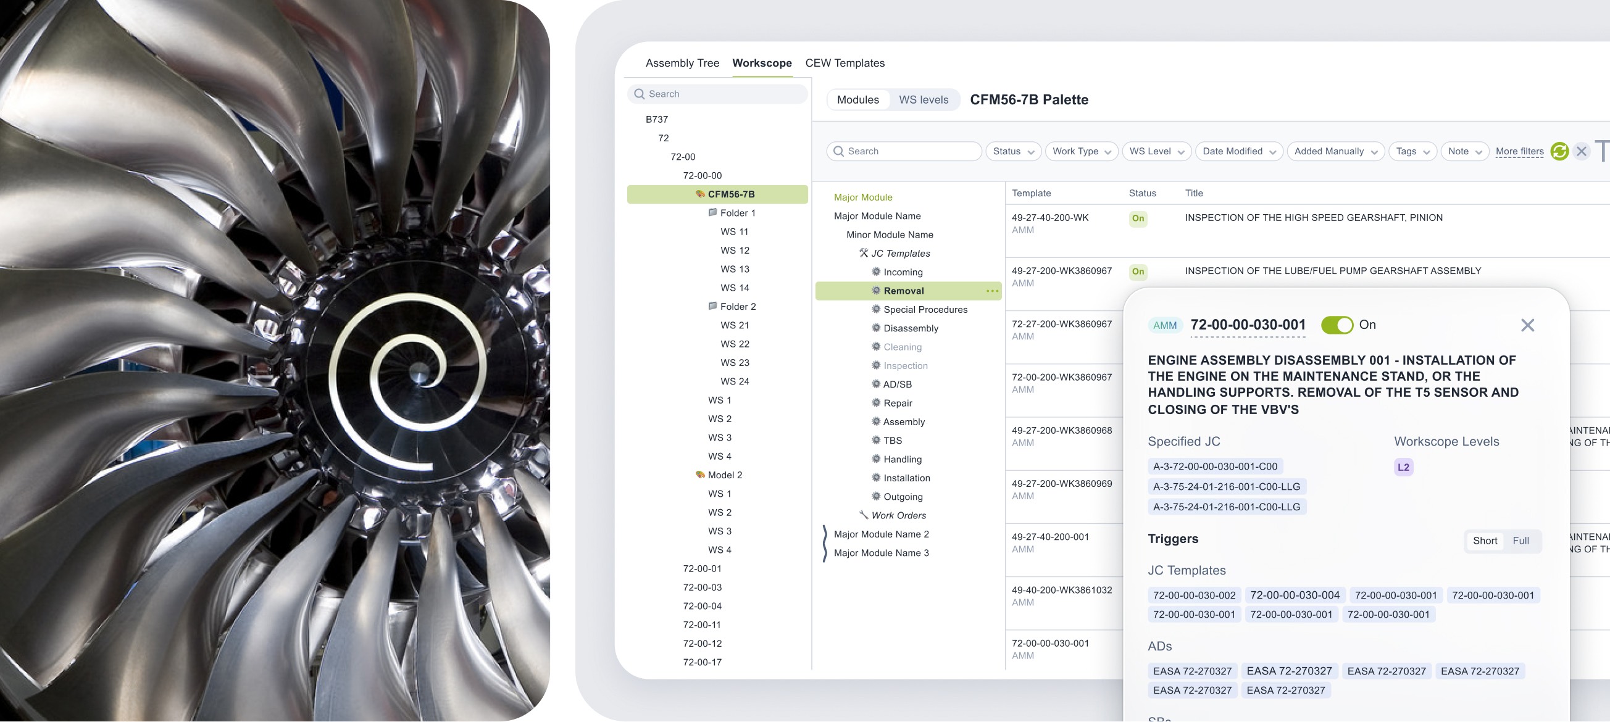This screenshot has width=1610, height=722.
Task: Open the Added Manually dropdown
Action: click(1335, 151)
